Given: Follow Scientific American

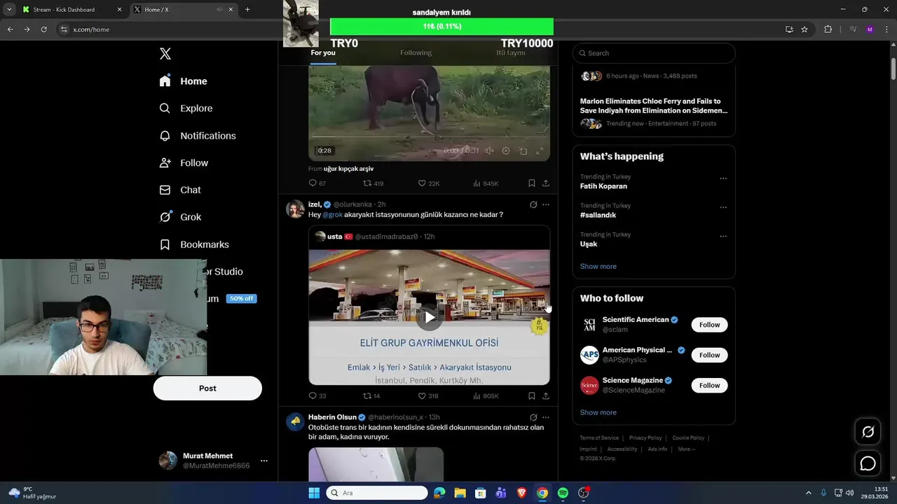Looking at the screenshot, I should (709, 325).
